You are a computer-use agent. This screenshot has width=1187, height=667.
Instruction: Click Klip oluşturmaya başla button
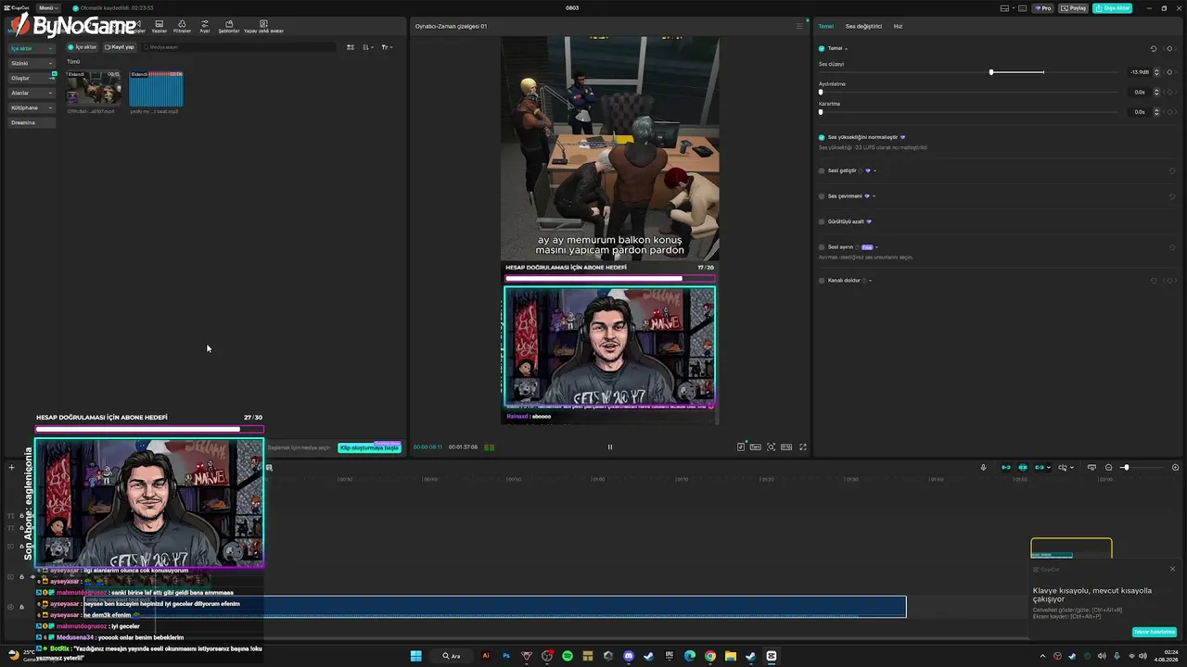[369, 447]
